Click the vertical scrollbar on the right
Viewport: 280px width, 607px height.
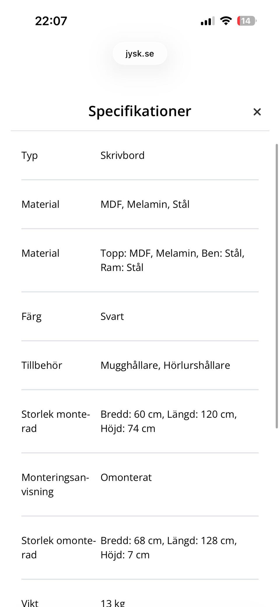tap(277, 286)
